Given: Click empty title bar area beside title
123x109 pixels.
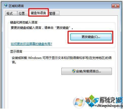Looking at the screenshot, I should pyautogui.click(x=68, y=6).
